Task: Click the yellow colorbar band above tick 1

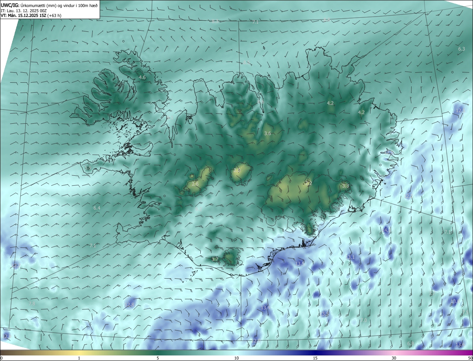Action: point(79,353)
